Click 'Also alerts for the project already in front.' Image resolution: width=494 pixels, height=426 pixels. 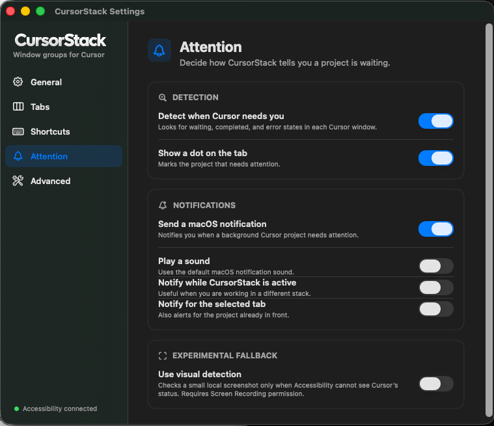tap(223, 315)
